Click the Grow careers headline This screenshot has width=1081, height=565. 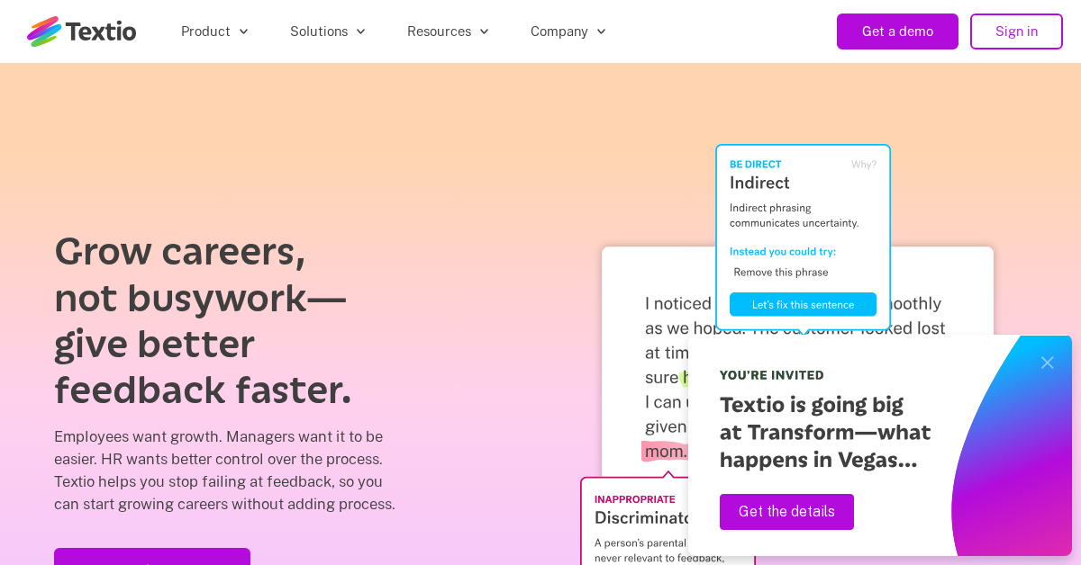(203, 320)
